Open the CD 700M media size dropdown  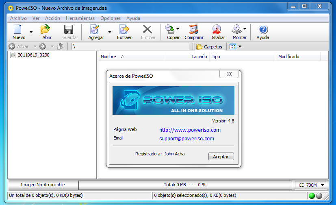(311, 185)
